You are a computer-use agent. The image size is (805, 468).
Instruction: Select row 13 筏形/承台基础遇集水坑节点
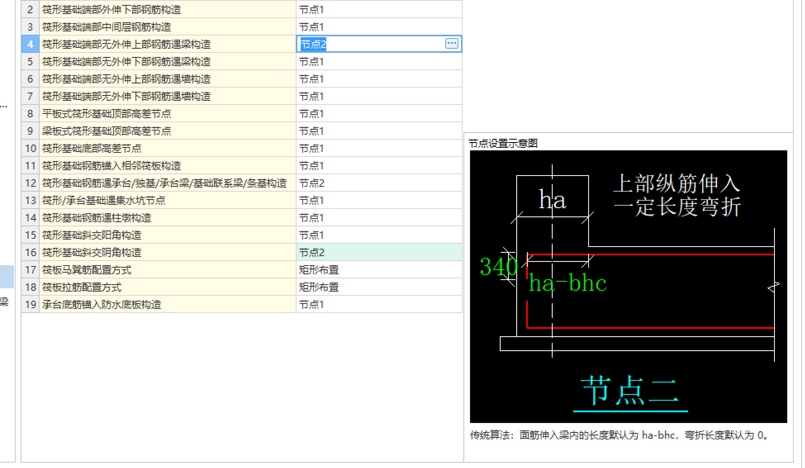tap(168, 200)
